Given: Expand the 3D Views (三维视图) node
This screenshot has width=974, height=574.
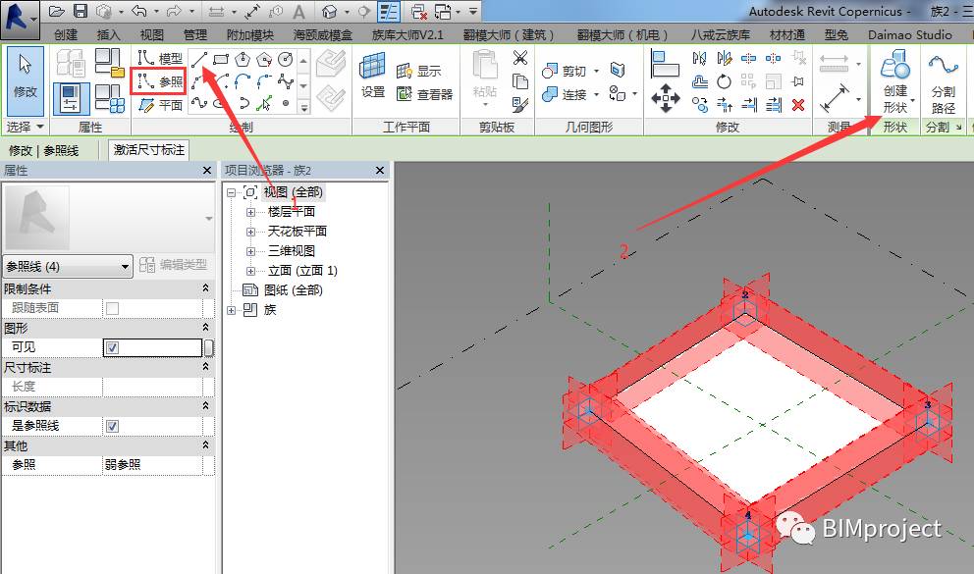Looking at the screenshot, I should [x=251, y=251].
